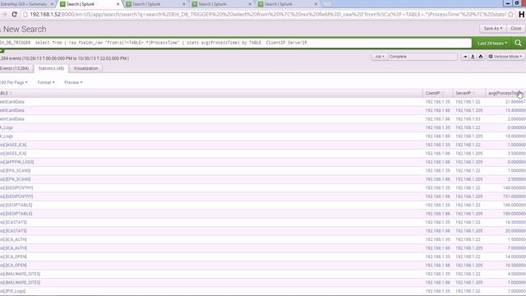
Task: Click value 148.000000 in avg(ProcessTime)
Action: [x=514, y=188]
